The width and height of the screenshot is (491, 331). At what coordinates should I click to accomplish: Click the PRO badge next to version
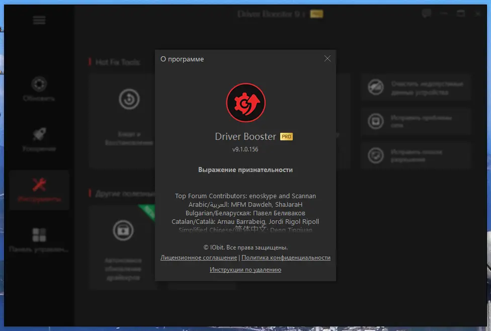287,136
